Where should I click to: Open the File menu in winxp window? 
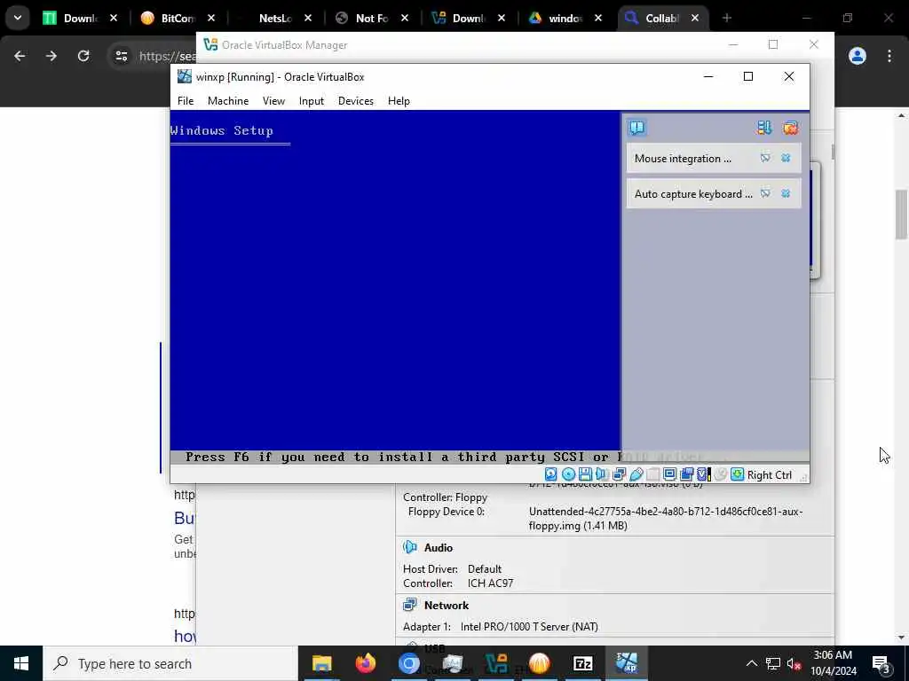(x=186, y=101)
